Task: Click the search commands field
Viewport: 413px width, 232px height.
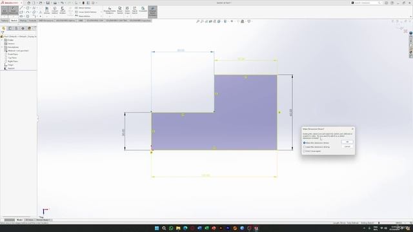Action: click(367, 3)
